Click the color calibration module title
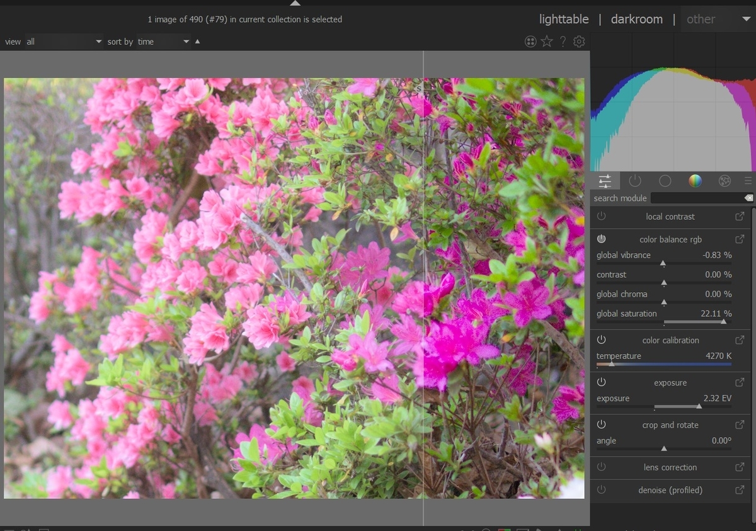This screenshot has height=531, width=756. point(670,340)
